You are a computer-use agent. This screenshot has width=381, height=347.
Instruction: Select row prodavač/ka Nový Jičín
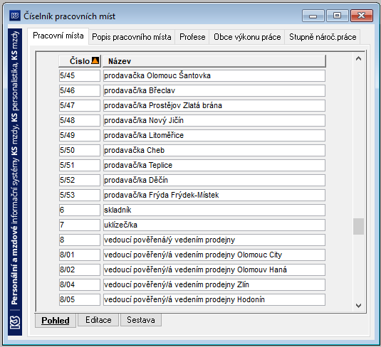click(214, 120)
